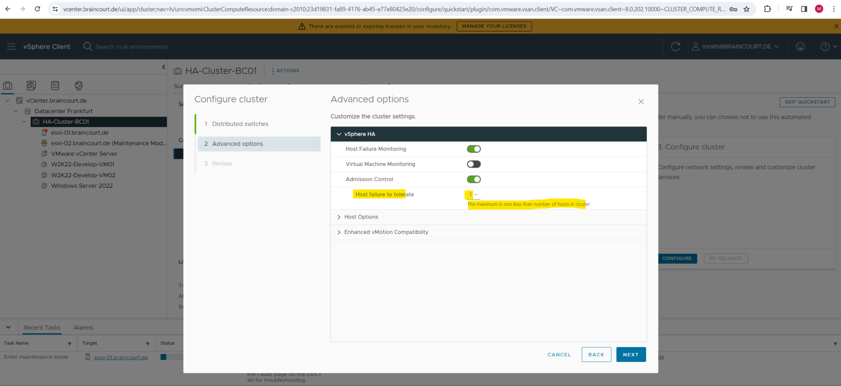Open the feedback smiley icon

pyautogui.click(x=800, y=46)
